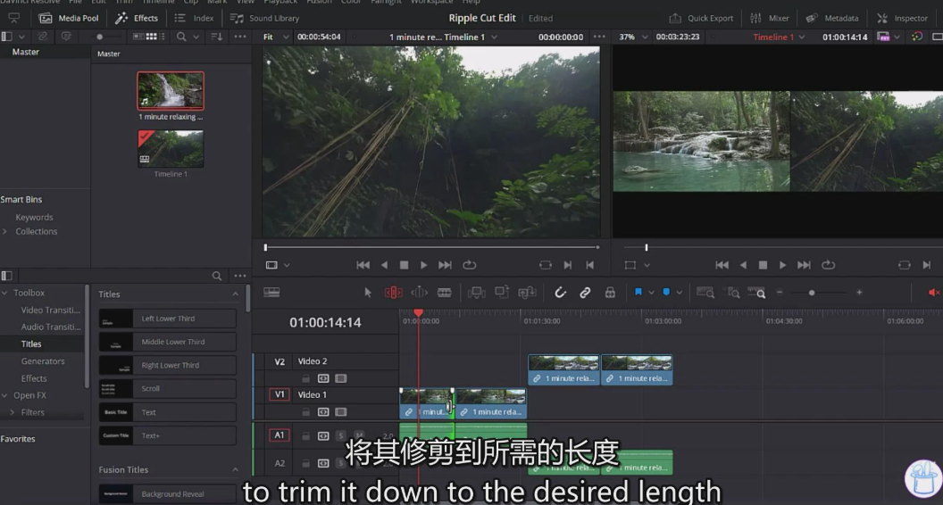Click the V1 destination track selector
Viewport: 943px width, 505px height.
[280, 394]
